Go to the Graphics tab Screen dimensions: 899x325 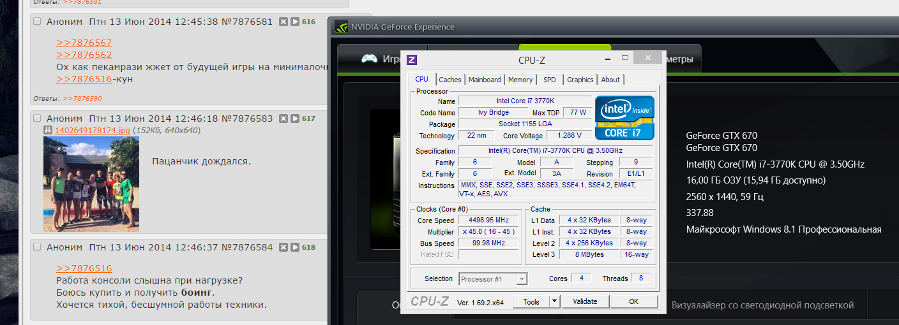click(580, 80)
